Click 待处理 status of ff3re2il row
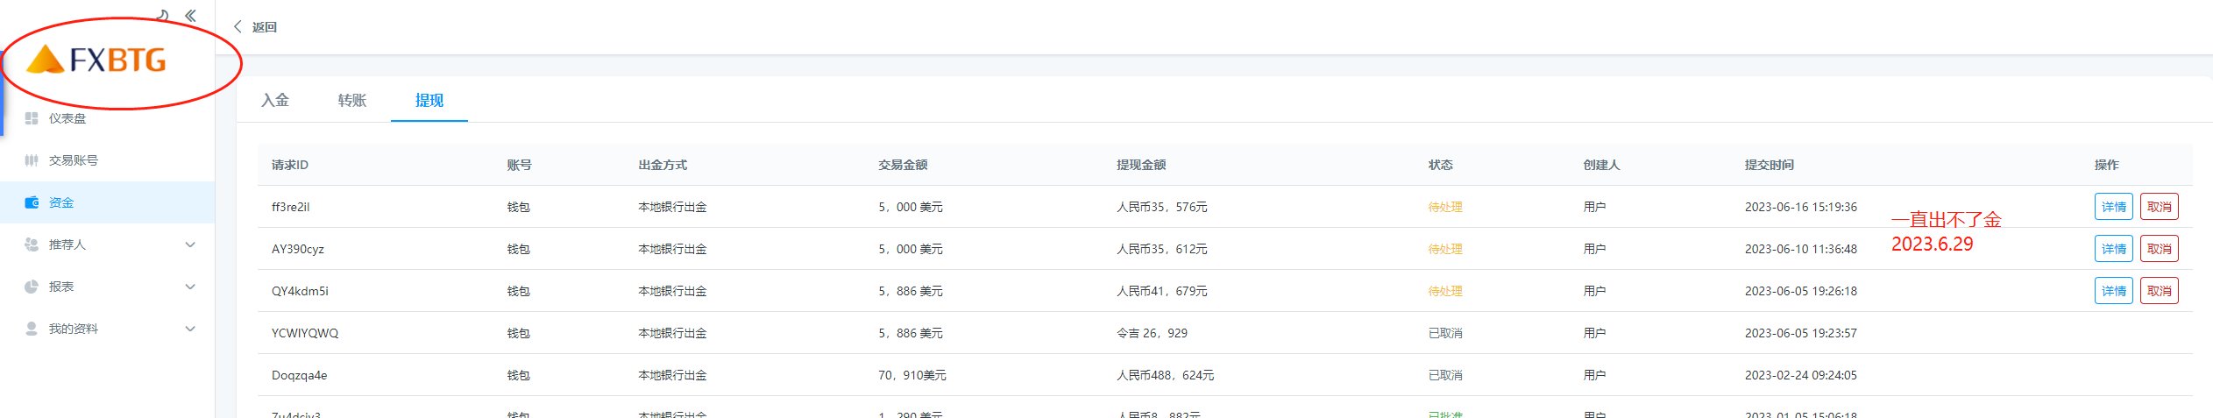Image resolution: width=2213 pixels, height=418 pixels. [1445, 207]
